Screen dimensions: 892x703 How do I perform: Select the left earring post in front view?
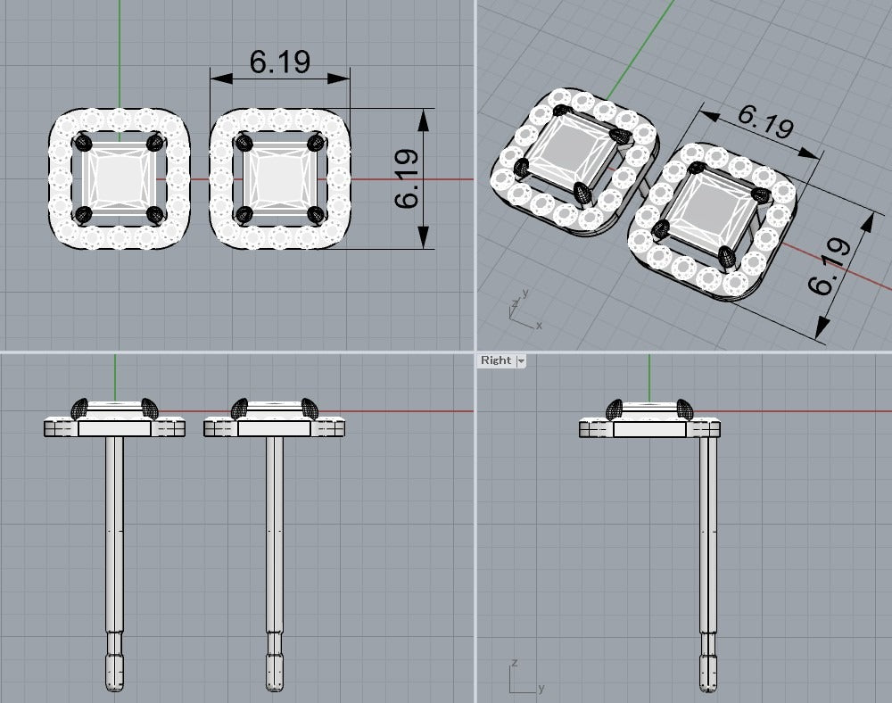pyautogui.click(x=114, y=564)
